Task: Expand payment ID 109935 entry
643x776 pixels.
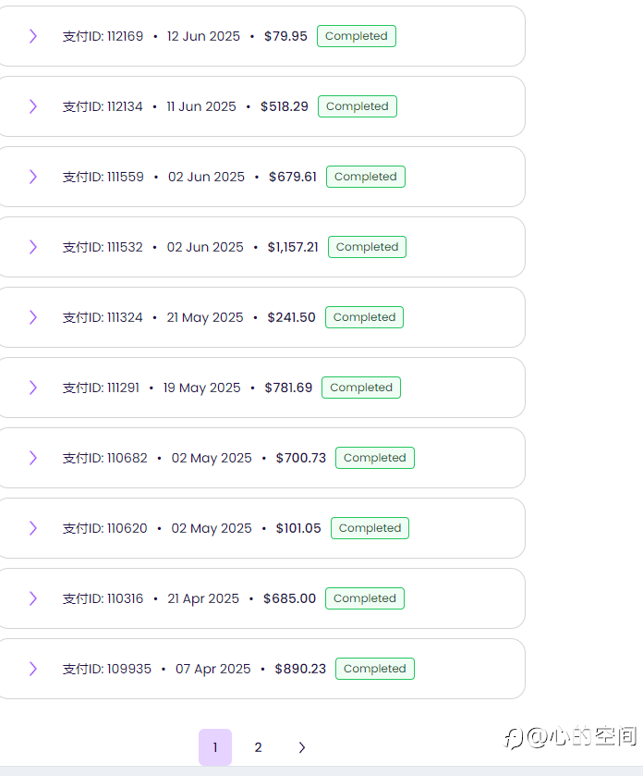Action: pos(33,669)
